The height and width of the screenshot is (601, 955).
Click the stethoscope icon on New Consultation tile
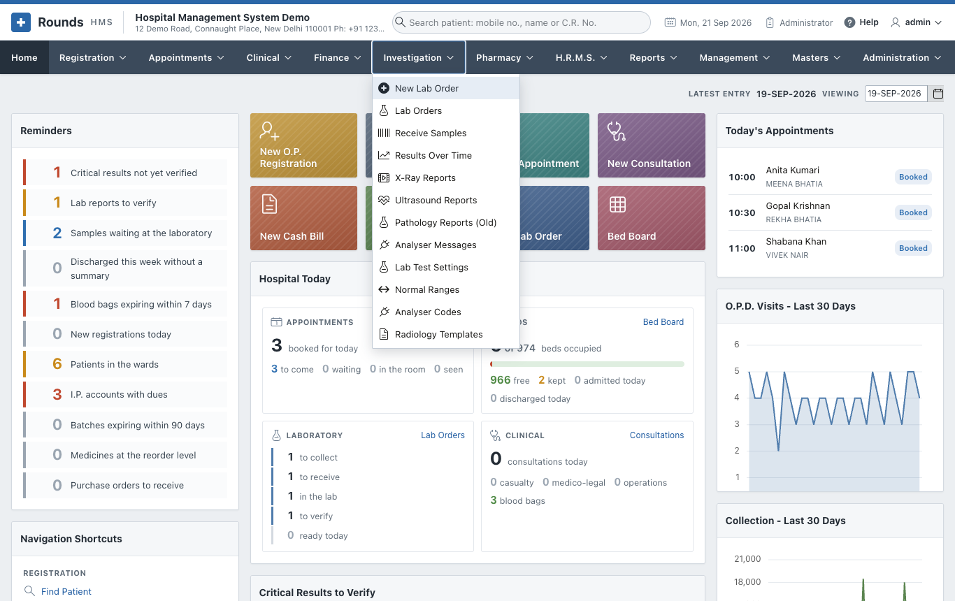tap(617, 131)
